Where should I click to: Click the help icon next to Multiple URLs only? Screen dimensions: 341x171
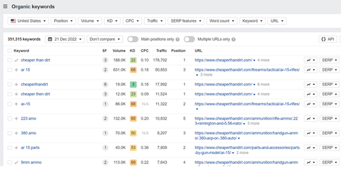233,39
